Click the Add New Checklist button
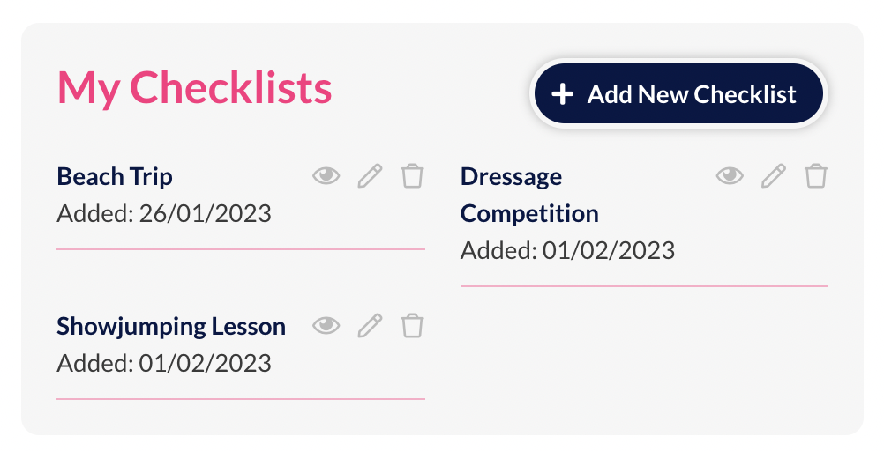Image resolution: width=884 pixels, height=451 pixels. [678, 94]
